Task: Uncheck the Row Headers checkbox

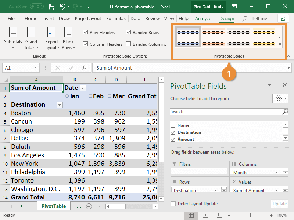Action: [x=86, y=32]
